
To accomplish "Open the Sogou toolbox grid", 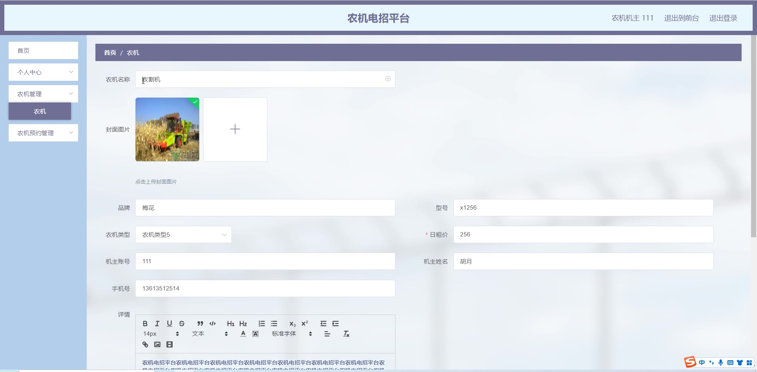I will click(x=749, y=363).
